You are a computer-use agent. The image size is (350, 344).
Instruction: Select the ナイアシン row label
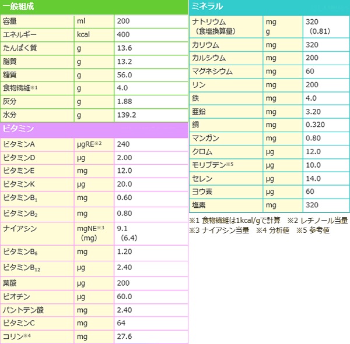tap(20, 228)
